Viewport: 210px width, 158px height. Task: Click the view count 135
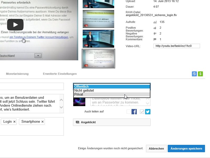(162, 22)
